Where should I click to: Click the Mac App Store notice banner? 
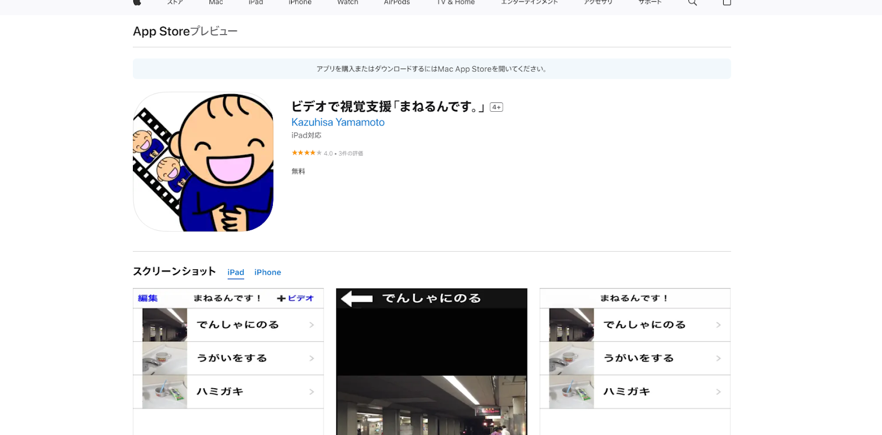pyautogui.click(x=432, y=69)
